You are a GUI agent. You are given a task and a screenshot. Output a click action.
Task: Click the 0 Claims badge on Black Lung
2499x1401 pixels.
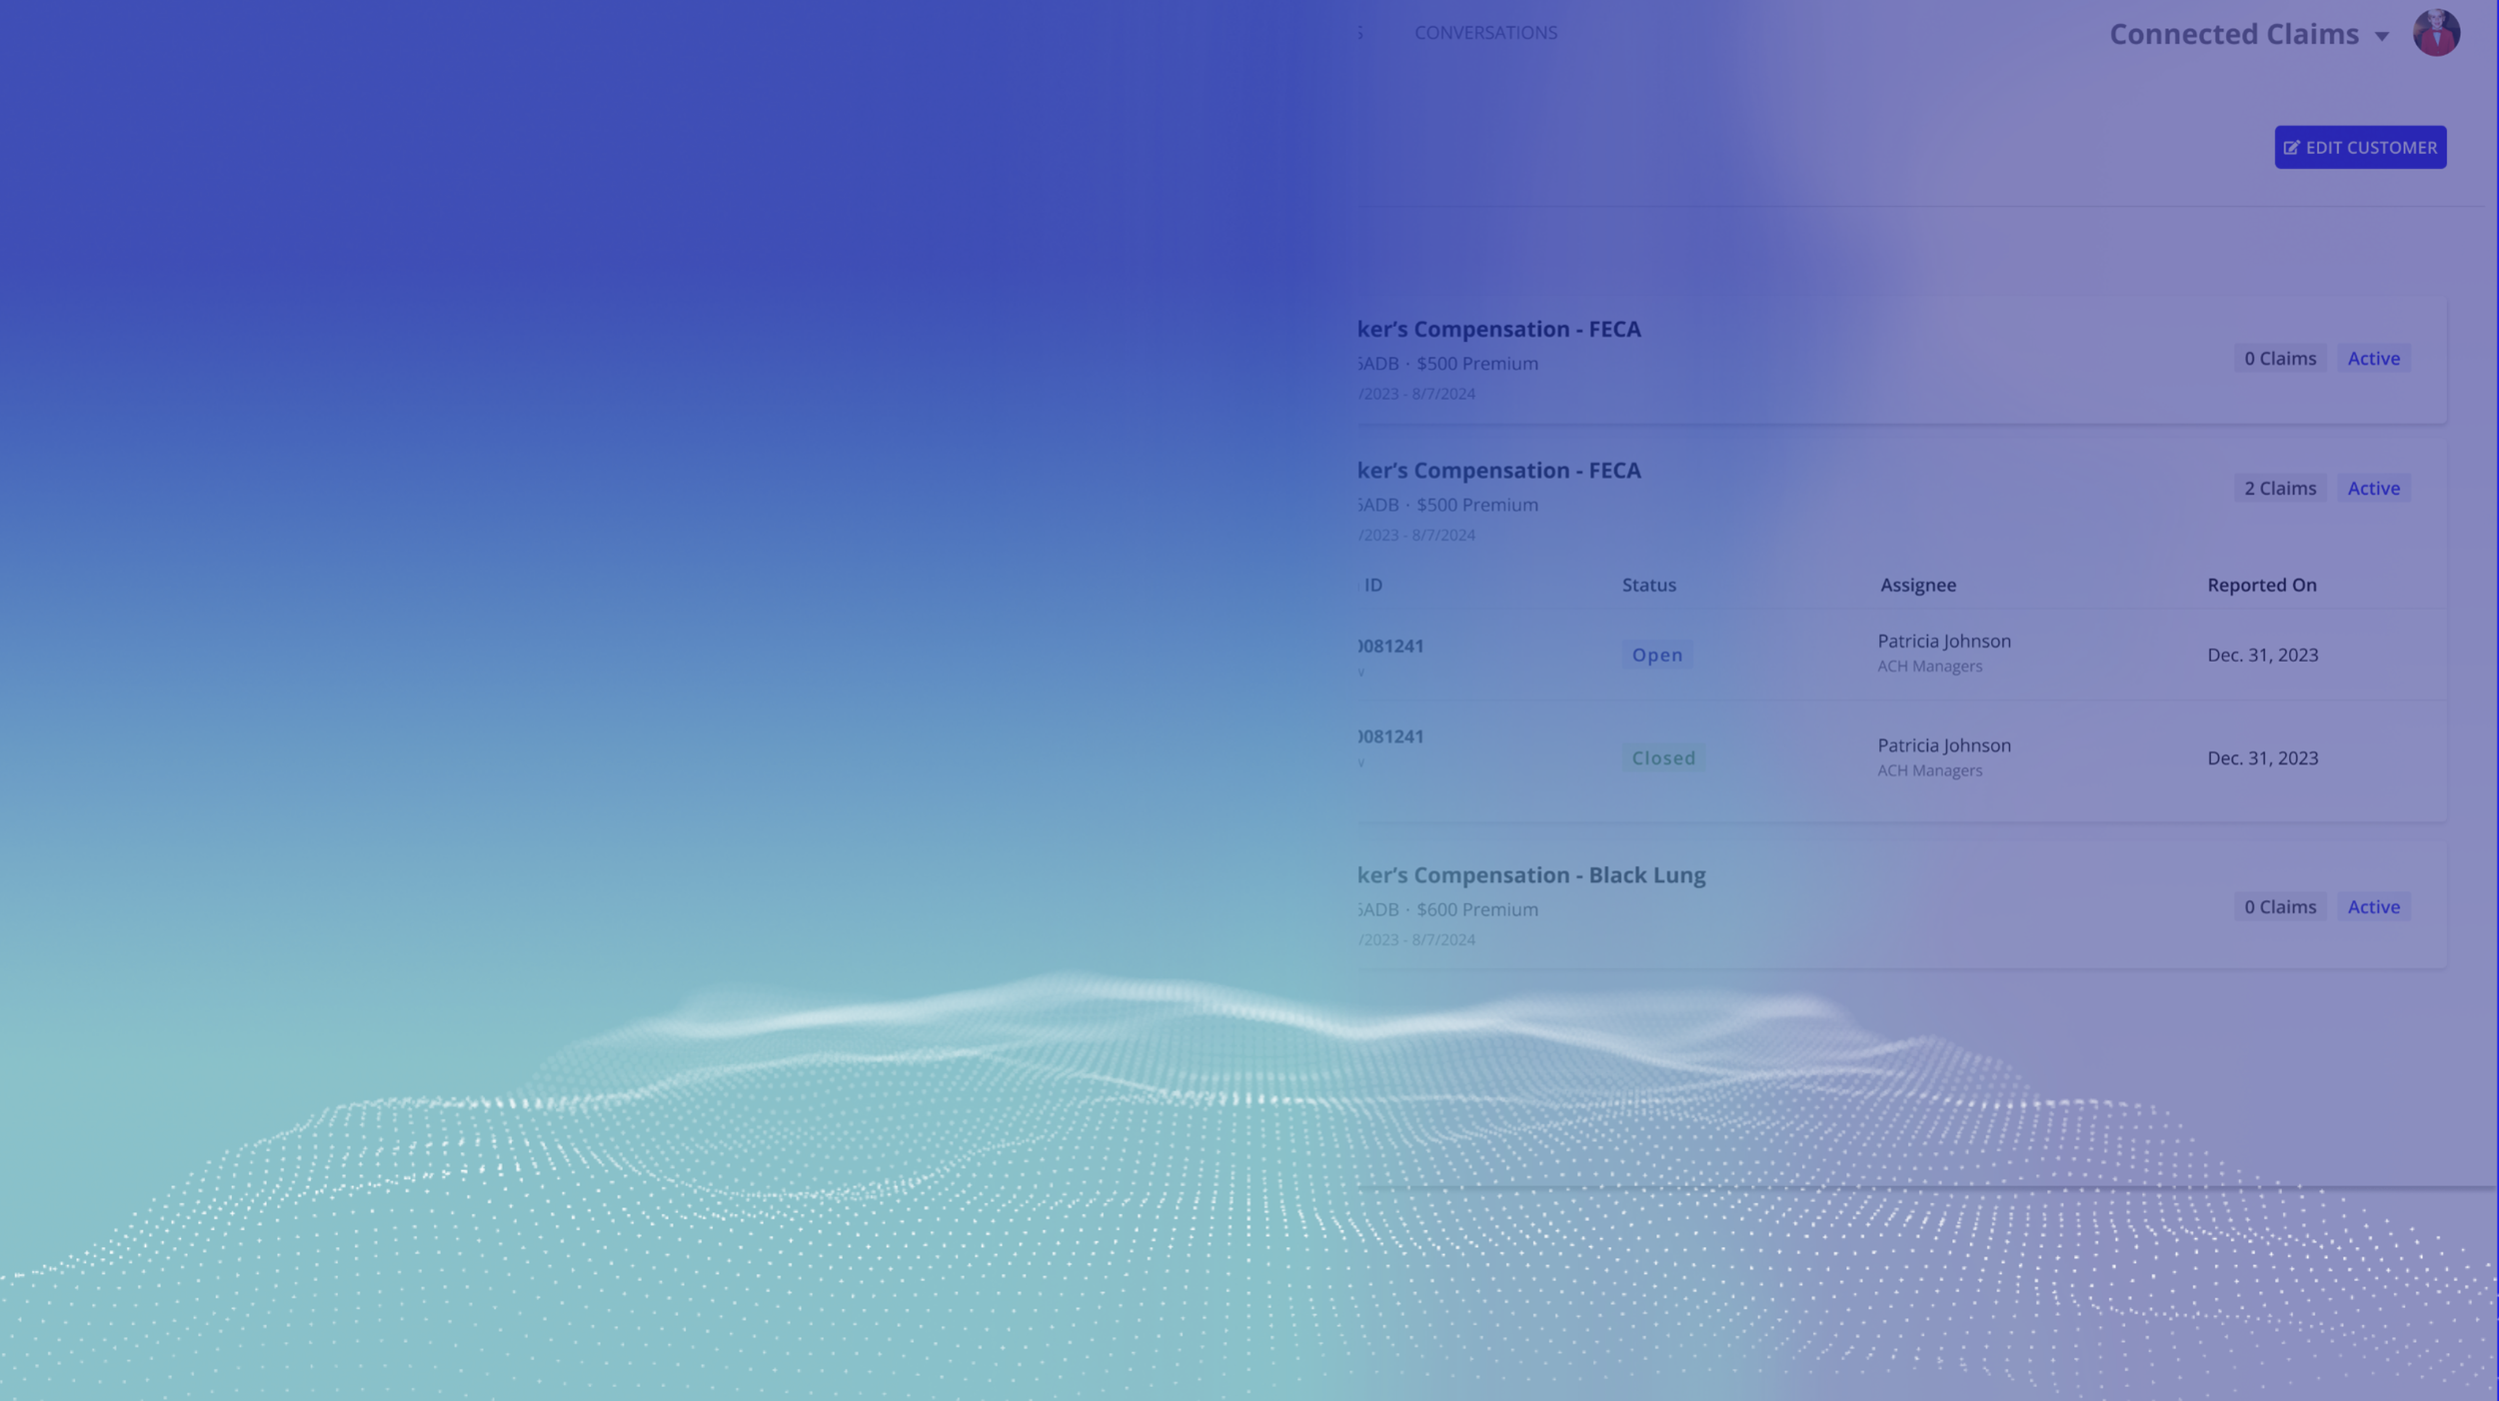2279,907
